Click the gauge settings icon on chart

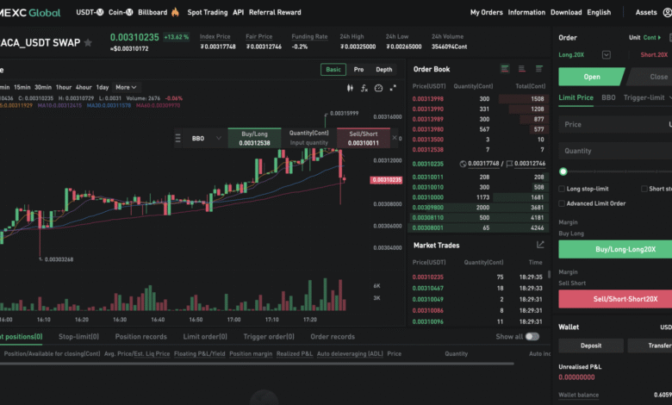click(378, 88)
